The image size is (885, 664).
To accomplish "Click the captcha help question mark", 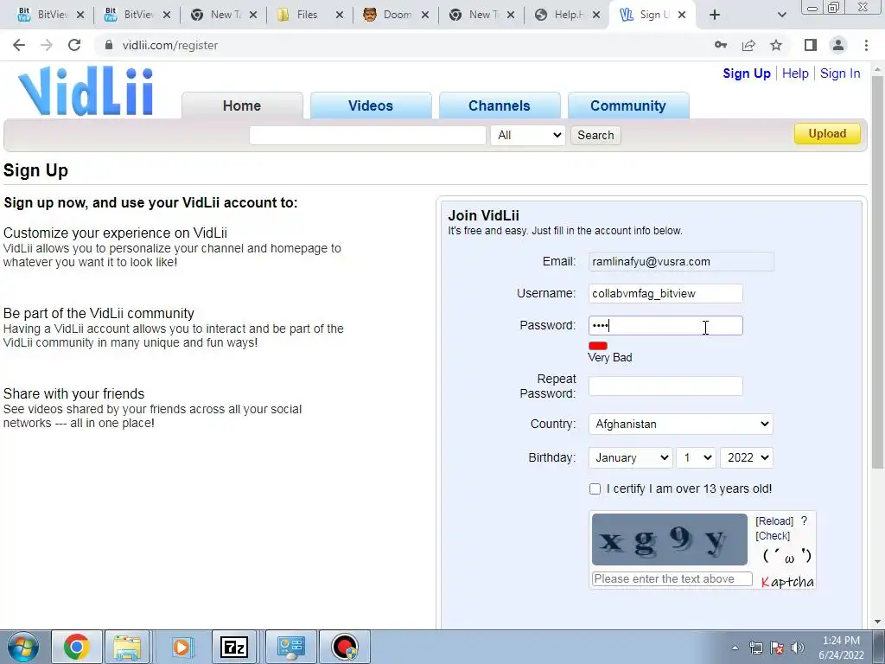I will [x=804, y=520].
